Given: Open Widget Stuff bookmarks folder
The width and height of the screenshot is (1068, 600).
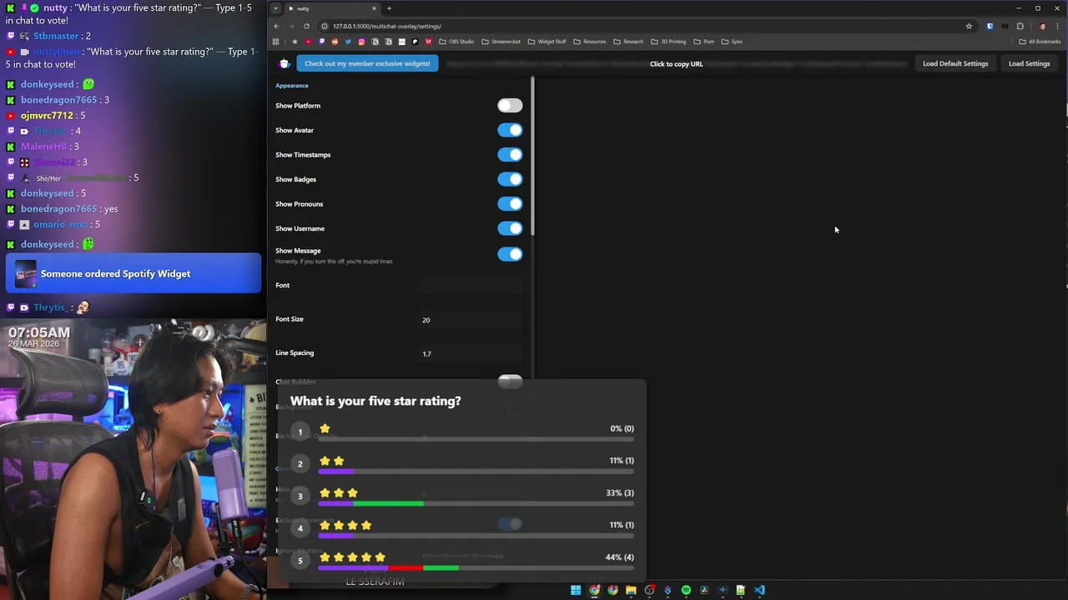Looking at the screenshot, I should click(x=547, y=42).
